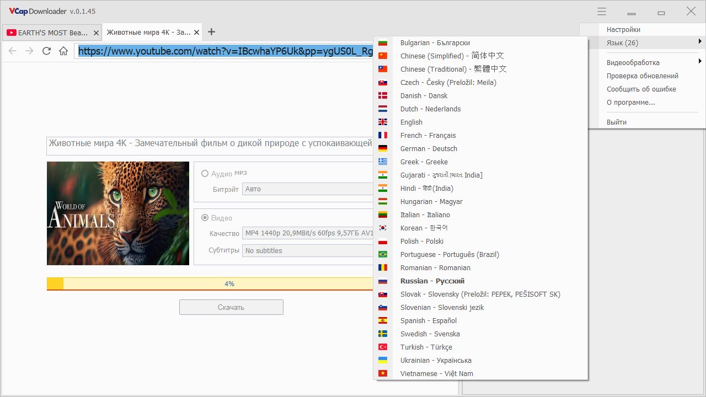Image resolution: width=706 pixels, height=397 pixels.
Task: Open Настройки from the menu
Action: coord(623,29)
